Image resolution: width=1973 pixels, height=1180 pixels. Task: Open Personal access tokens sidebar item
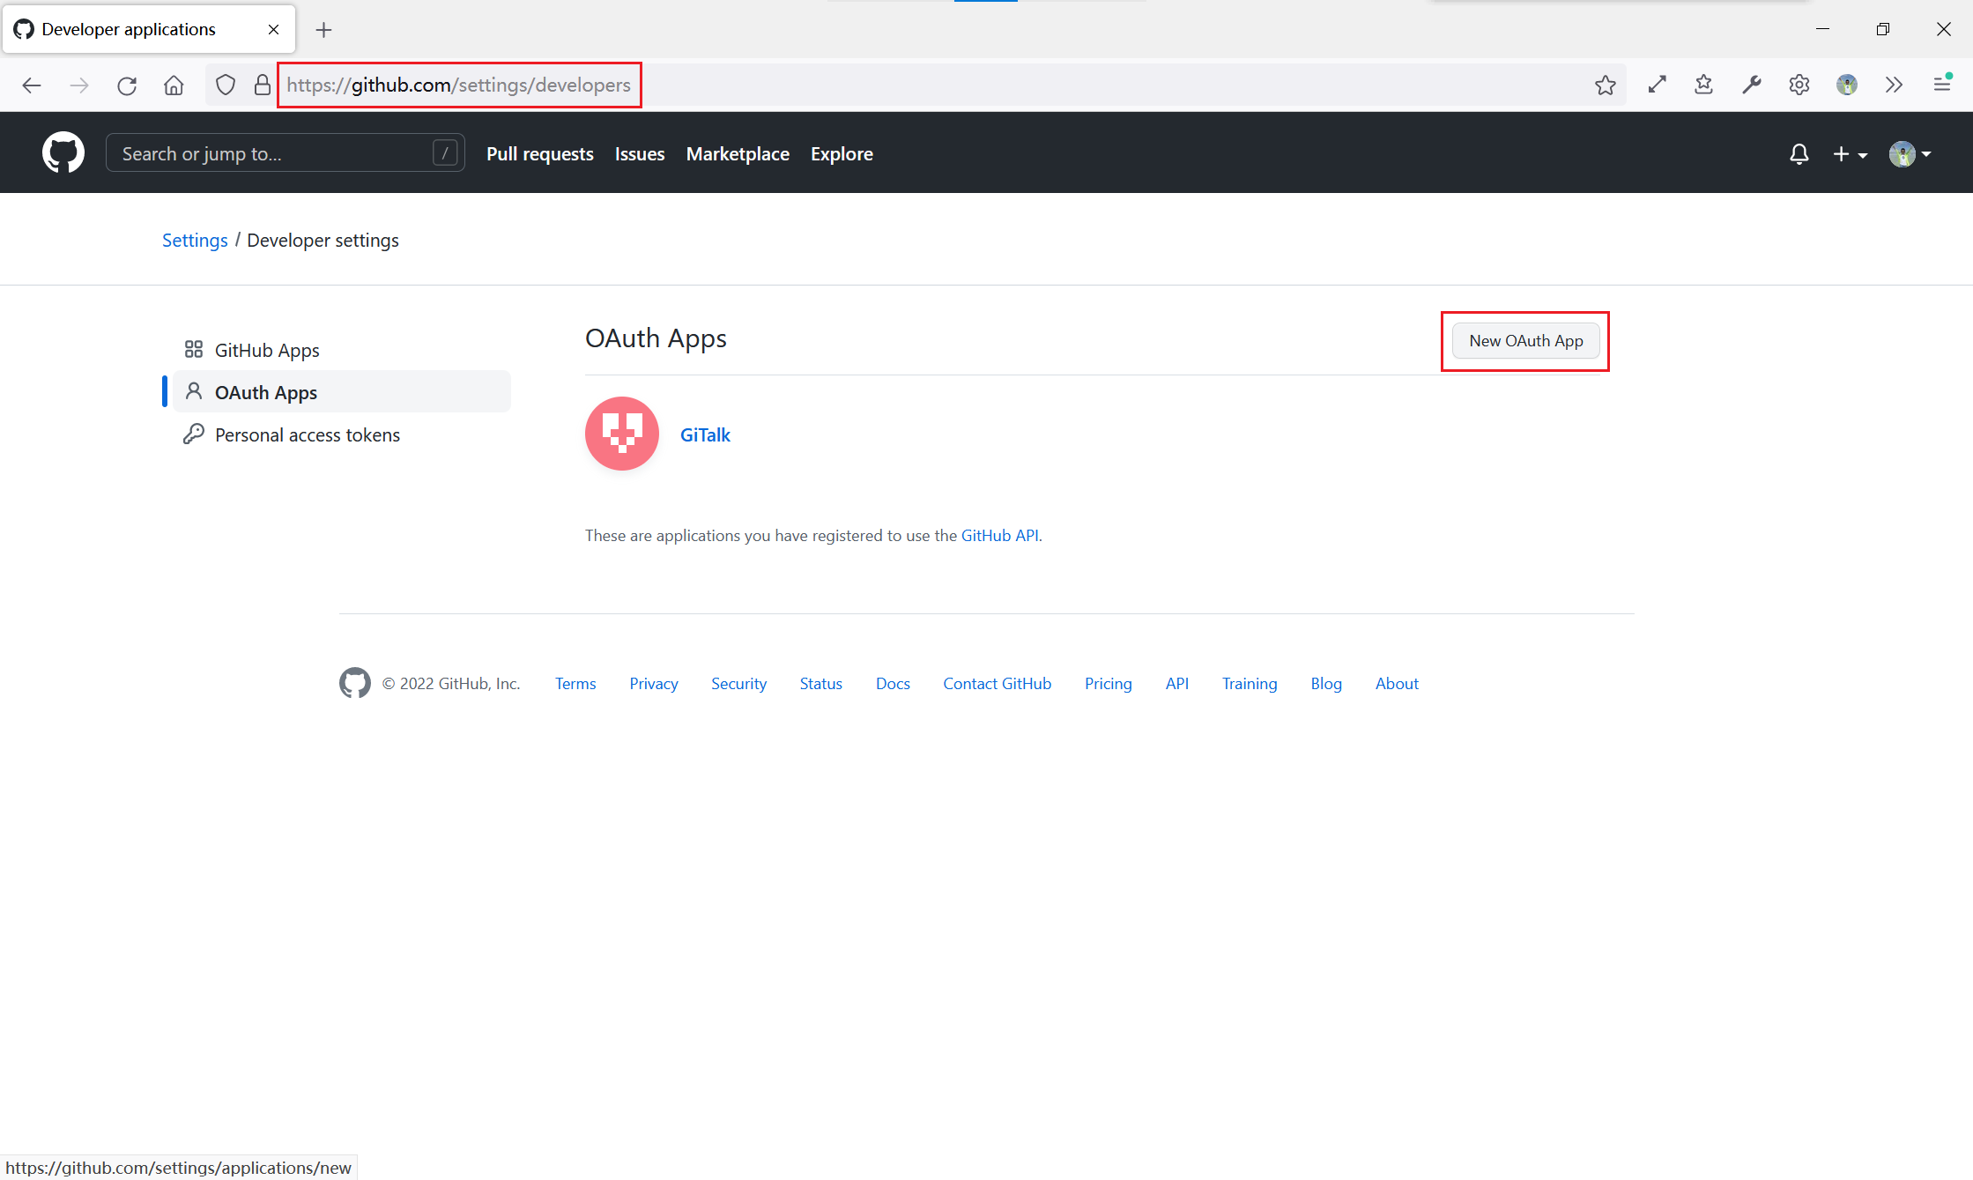(307, 434)
